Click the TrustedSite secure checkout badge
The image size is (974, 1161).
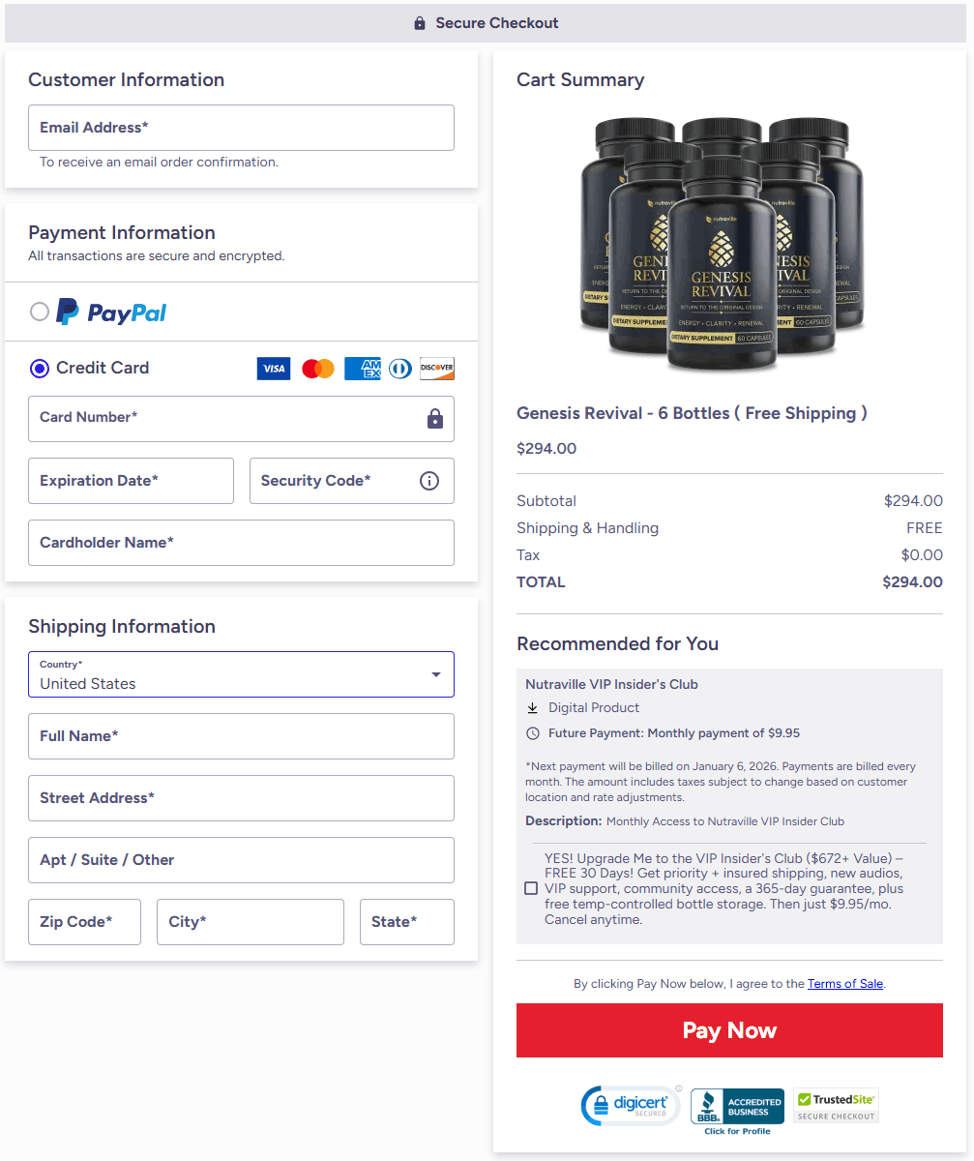(836, 1106)
